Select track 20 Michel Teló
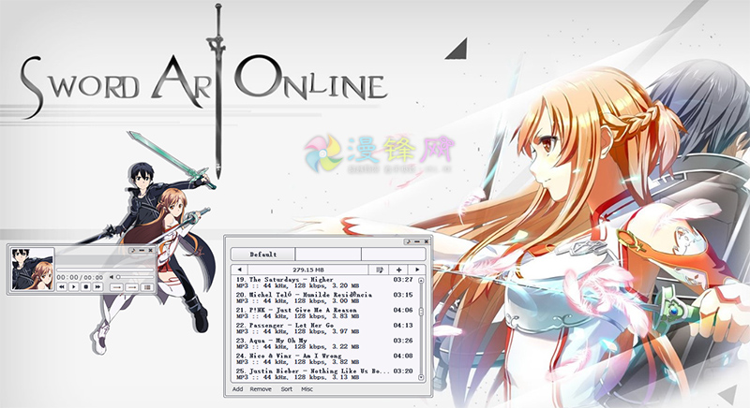The image size is (750, 408). pos(324,298)
